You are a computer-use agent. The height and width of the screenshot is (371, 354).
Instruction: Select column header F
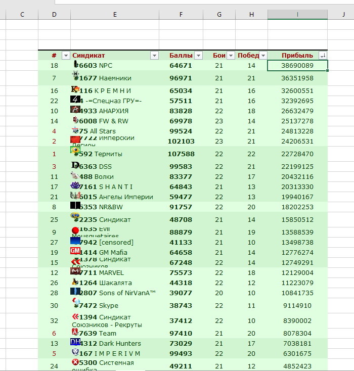coord(181,15)
